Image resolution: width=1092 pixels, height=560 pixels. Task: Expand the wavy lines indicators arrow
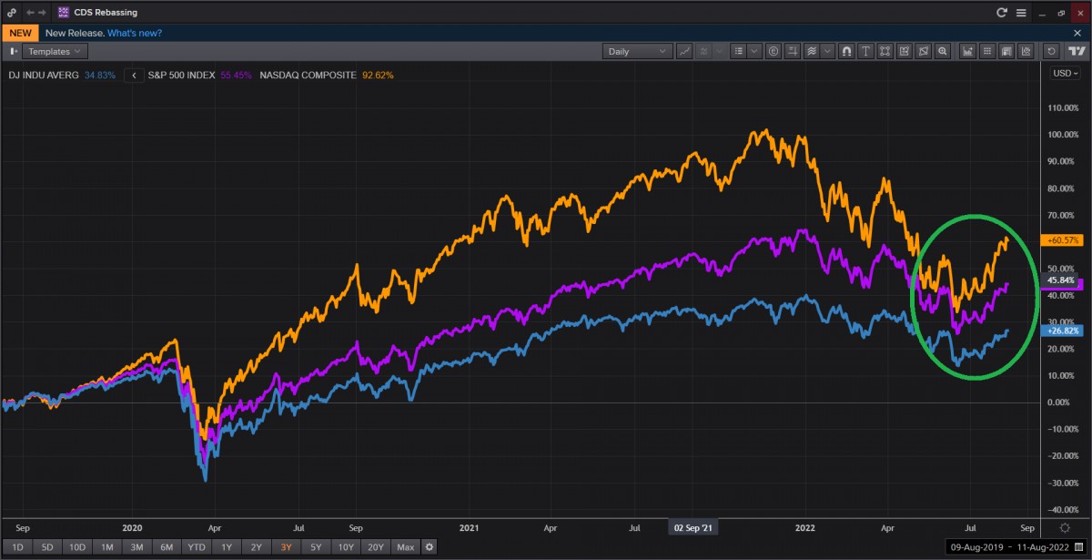[827, 52]
